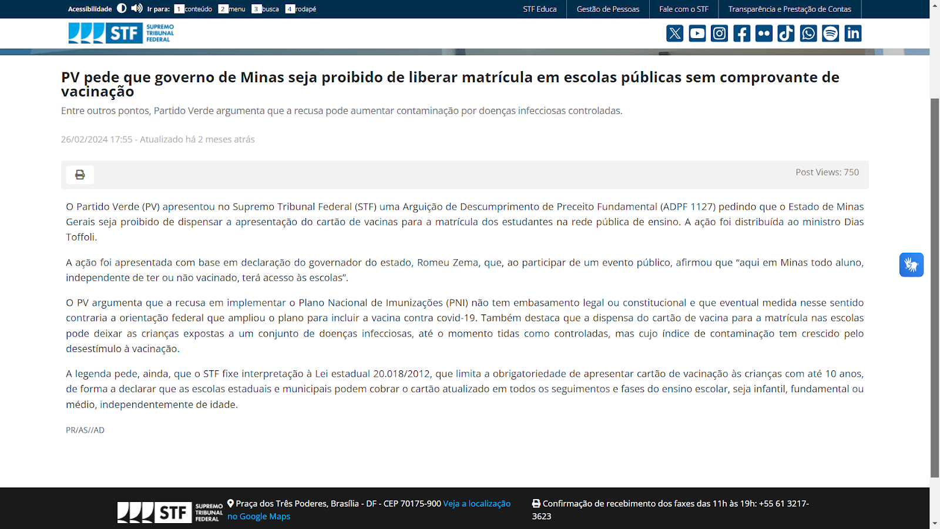The width and height of the screenshot is (940, 529).
Task: Open STF Educa menu item
Action: tap(540, 9)
